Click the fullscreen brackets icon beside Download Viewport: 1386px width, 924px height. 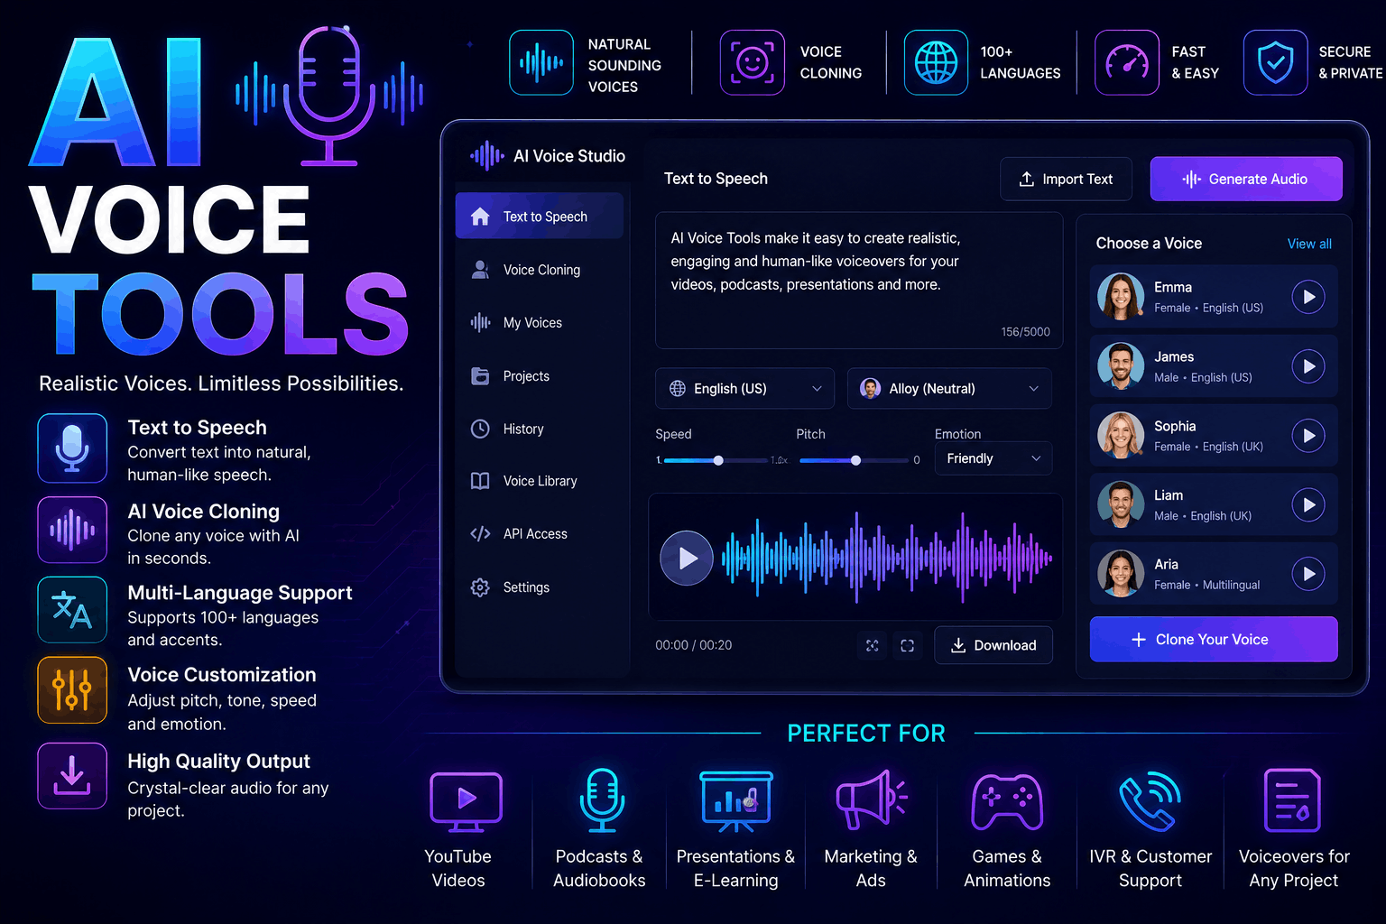[x=908, y=645]
